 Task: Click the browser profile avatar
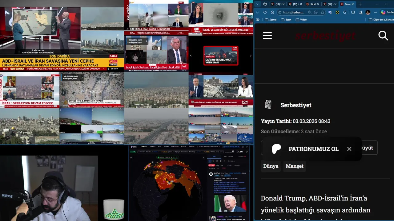tap(368, 12)
